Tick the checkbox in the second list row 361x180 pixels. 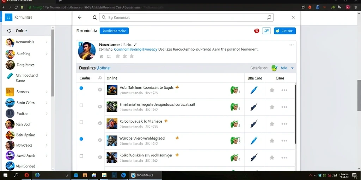[81, 105]
